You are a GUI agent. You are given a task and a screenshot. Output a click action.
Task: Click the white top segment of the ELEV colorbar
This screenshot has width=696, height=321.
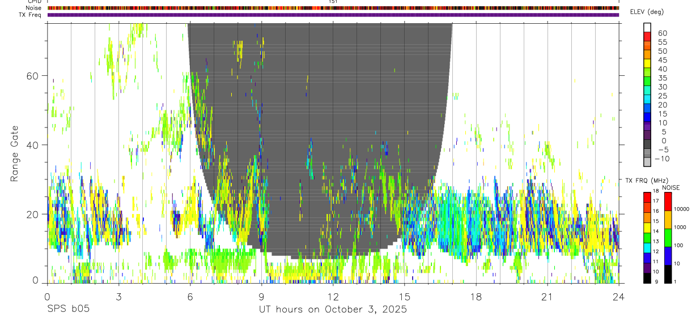(x=648, y=27)
